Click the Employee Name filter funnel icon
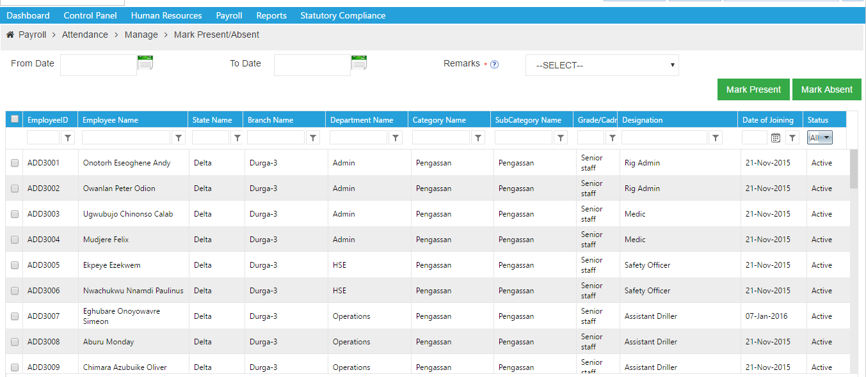The width and height of the screenshot is (866, 377). (x=179, y=137)
